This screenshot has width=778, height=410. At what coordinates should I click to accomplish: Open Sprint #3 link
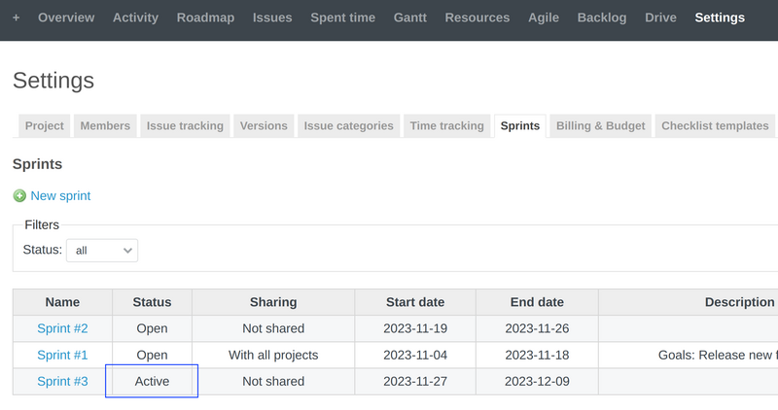pyautogui.click(x=62, y=381)
